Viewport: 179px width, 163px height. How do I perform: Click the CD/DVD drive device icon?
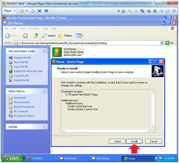pos(130,11)
